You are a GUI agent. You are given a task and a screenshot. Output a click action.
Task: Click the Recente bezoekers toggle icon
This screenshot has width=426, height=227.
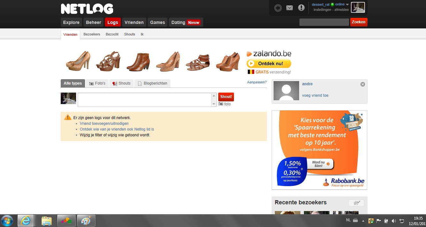coord(356,203)
